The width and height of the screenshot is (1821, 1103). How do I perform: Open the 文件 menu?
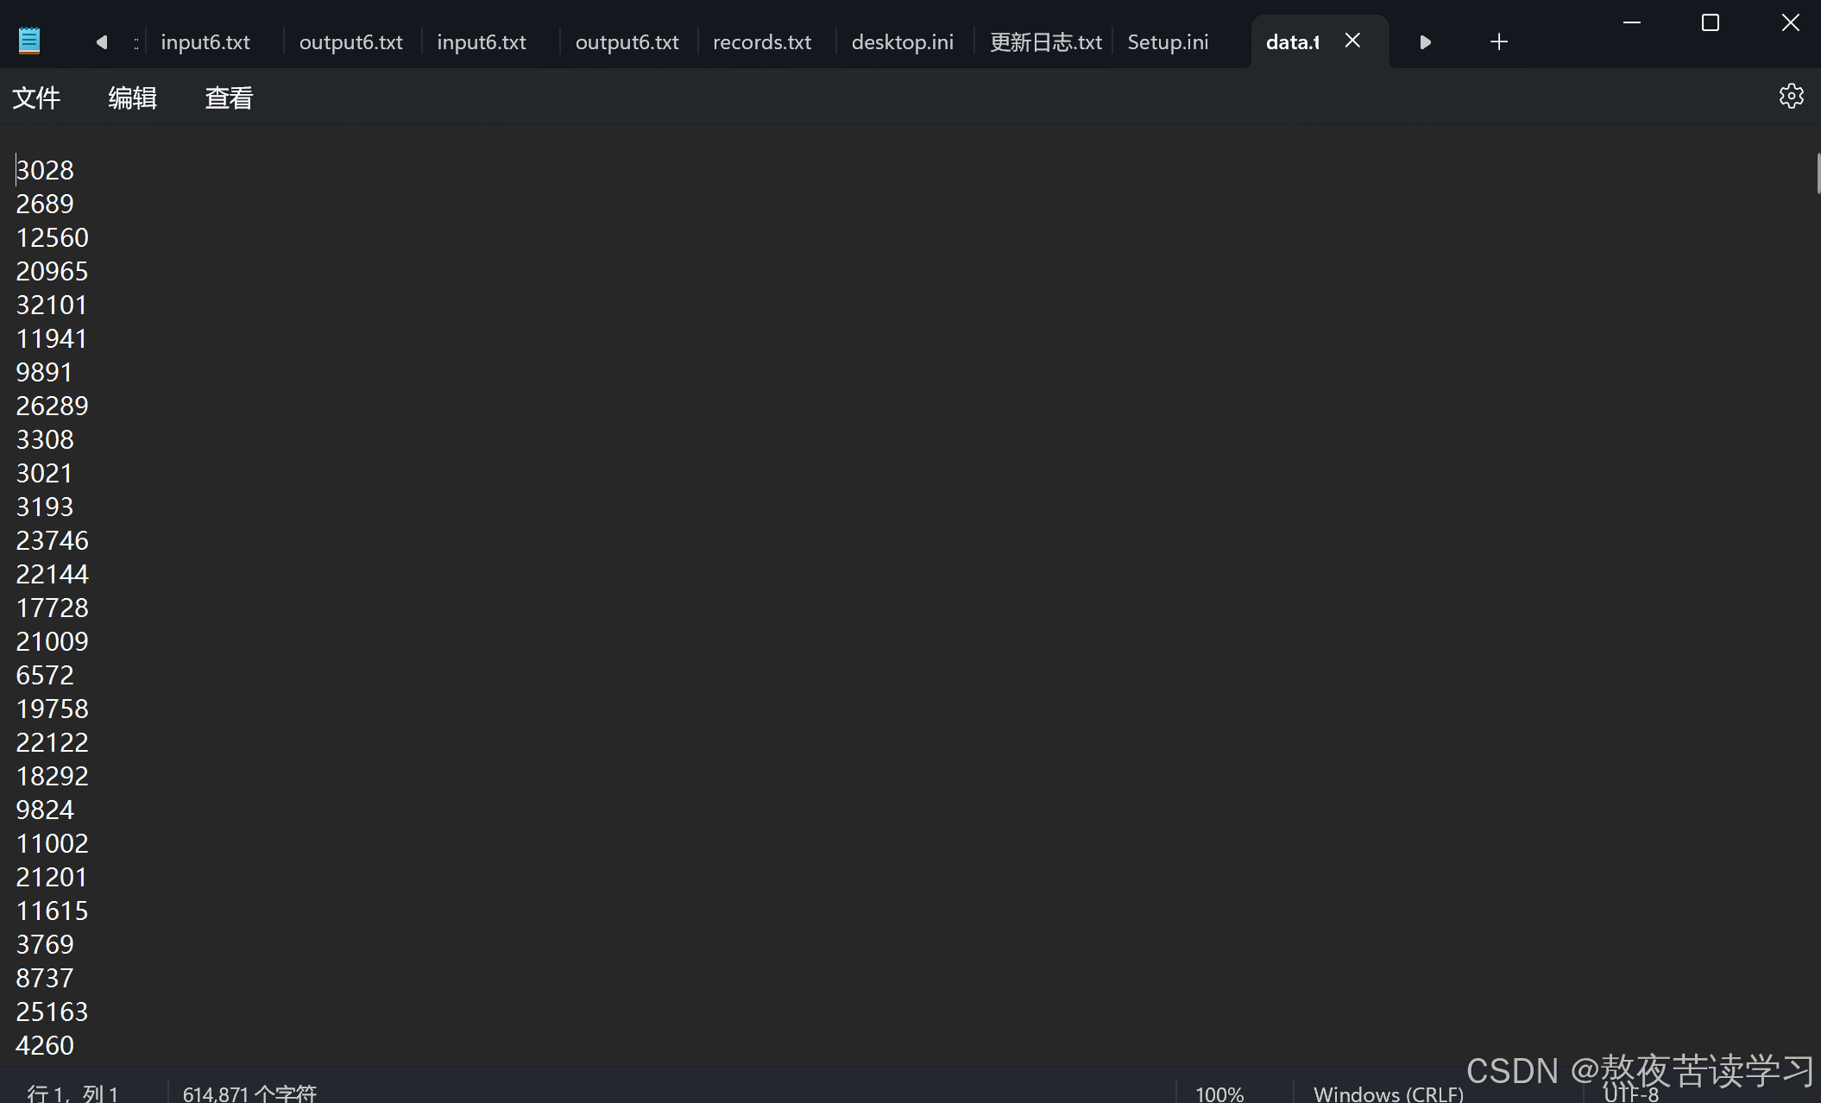pos(36,98)
